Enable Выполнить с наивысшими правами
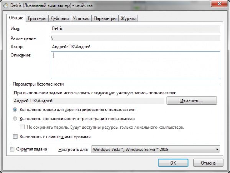 point(15,137)
